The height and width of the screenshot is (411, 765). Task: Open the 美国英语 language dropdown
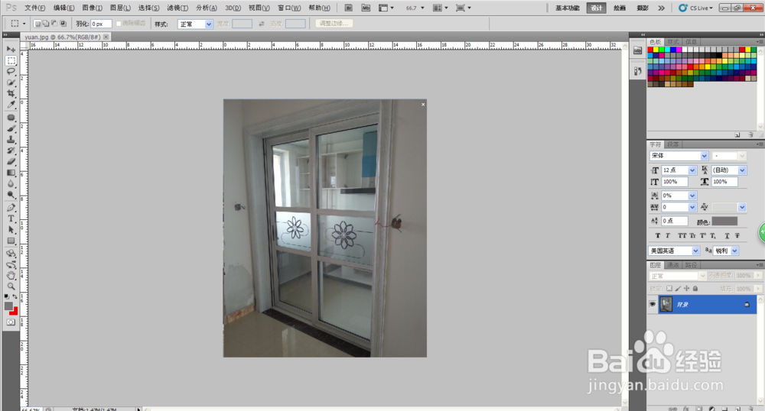point(695,251)
